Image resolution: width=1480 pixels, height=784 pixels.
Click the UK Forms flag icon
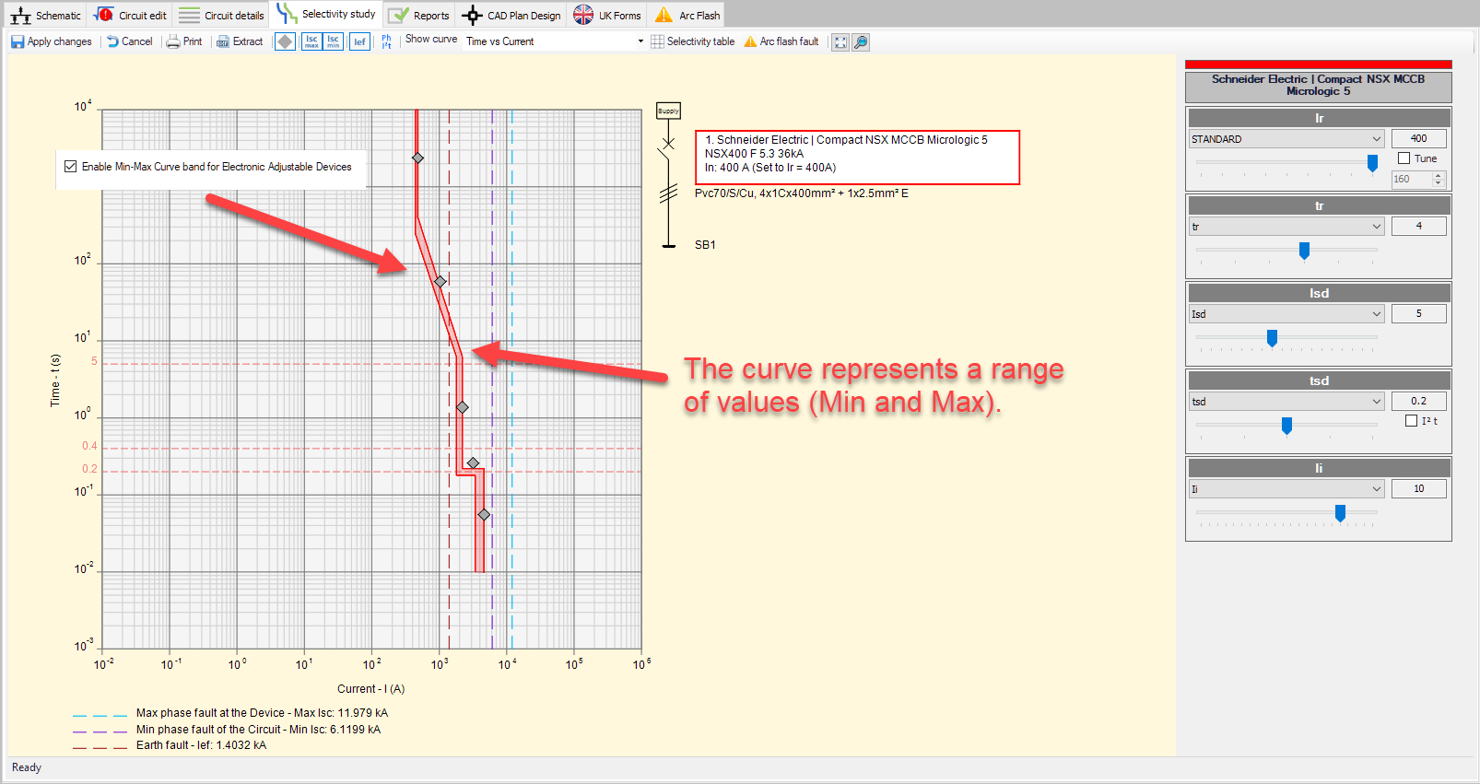[x=583, y=15]
